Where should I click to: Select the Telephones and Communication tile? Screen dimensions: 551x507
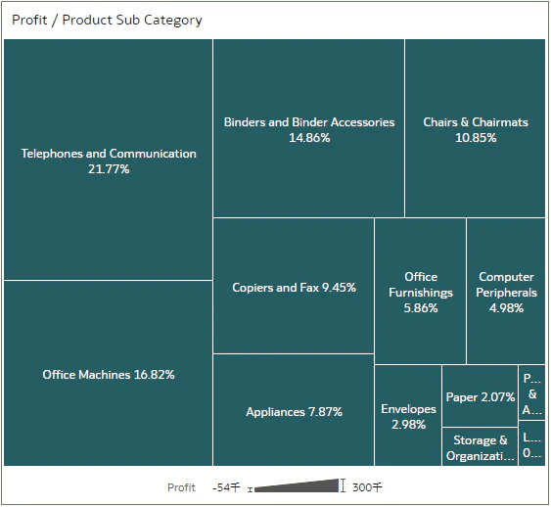pyautogui.click(x=109, y=160)
